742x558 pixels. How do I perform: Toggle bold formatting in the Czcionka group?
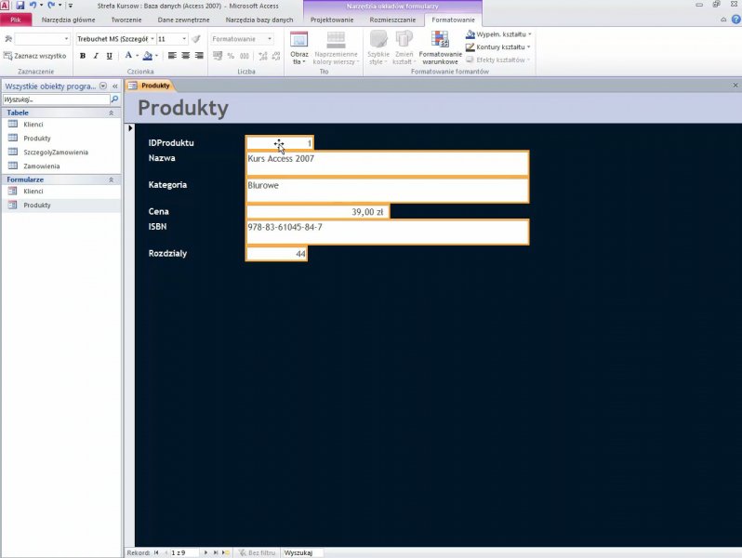click(x=83, y=56)
